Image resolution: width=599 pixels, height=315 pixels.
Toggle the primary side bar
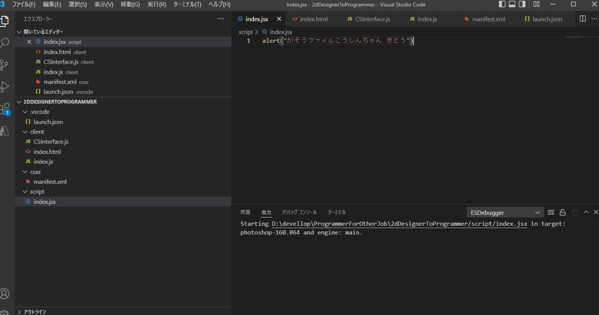[502, 4]
